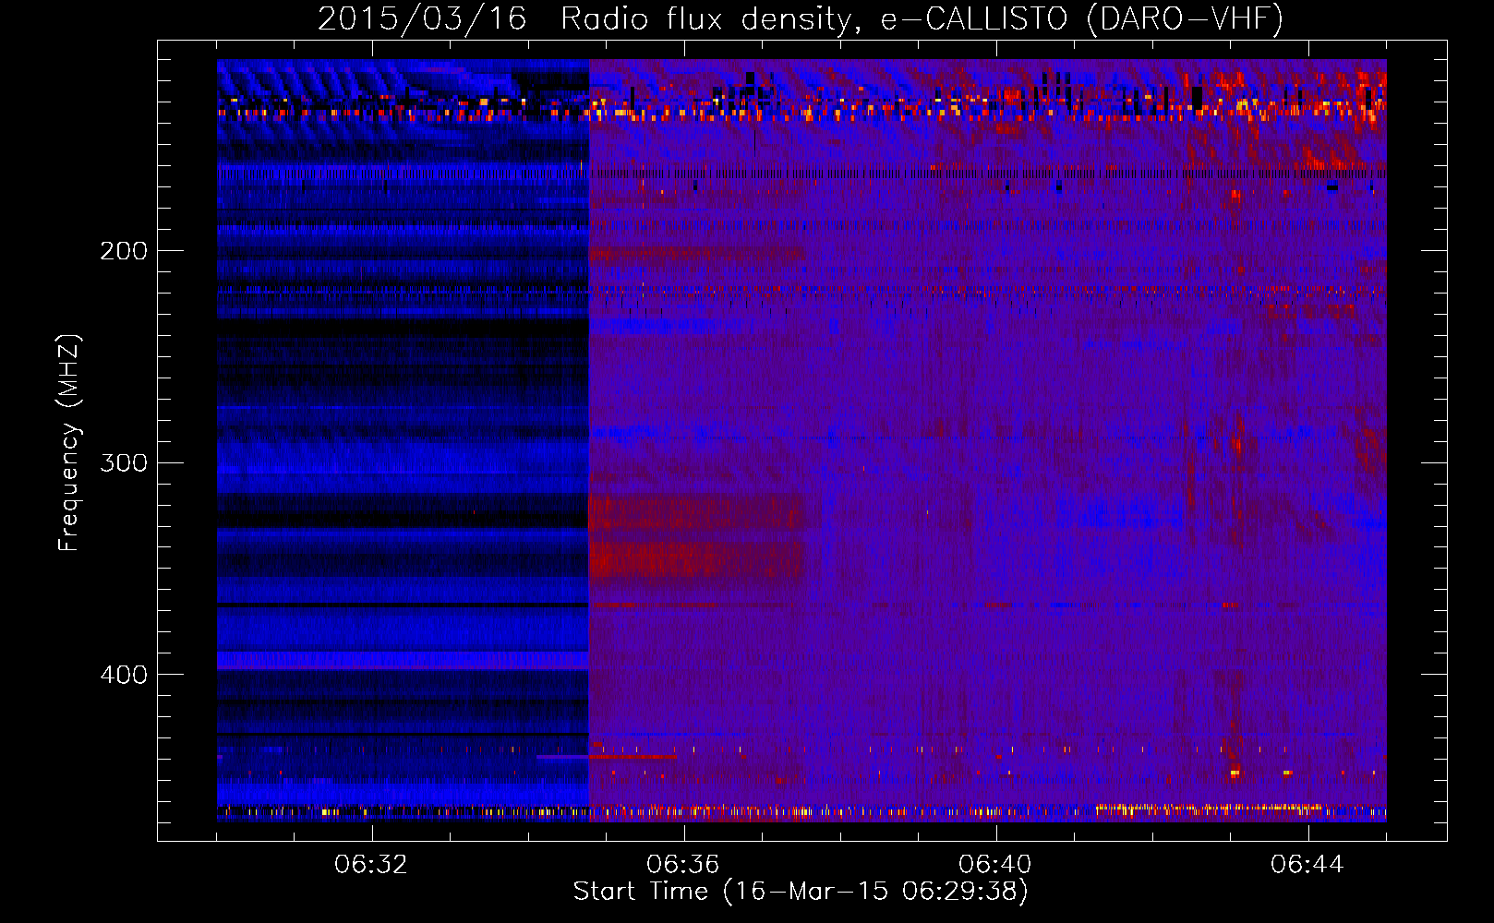Click the '06:32' time axis label
Image resolution: width=1494 pixels, height=923 pixels.
pyautogui.click(x=372, y=865)
